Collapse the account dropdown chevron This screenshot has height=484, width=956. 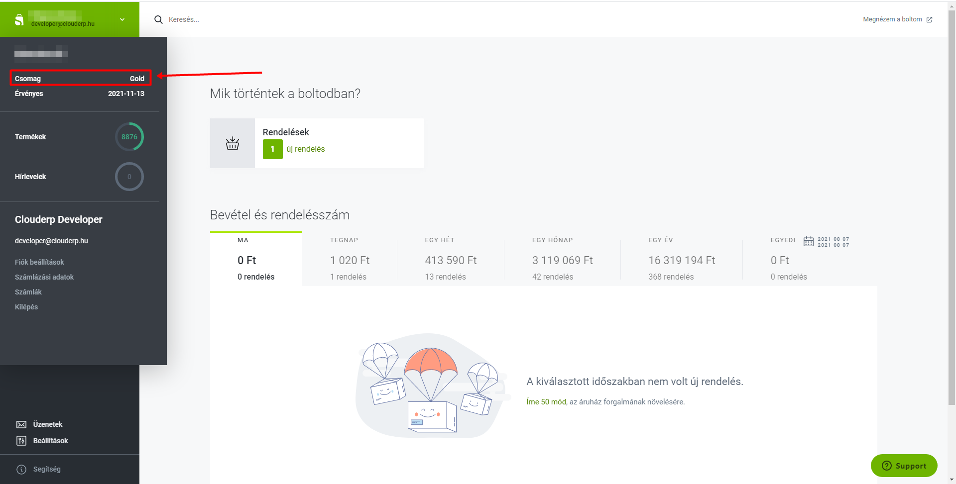[x=122, y=19]
